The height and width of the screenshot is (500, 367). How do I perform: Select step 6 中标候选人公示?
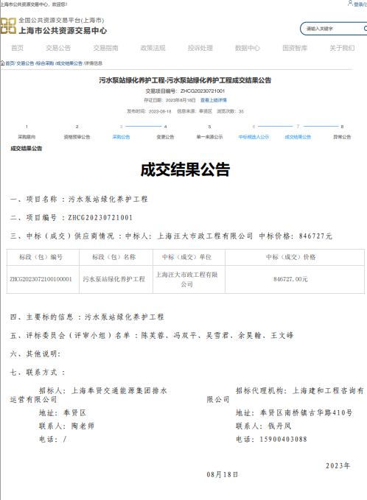(254, 133)
